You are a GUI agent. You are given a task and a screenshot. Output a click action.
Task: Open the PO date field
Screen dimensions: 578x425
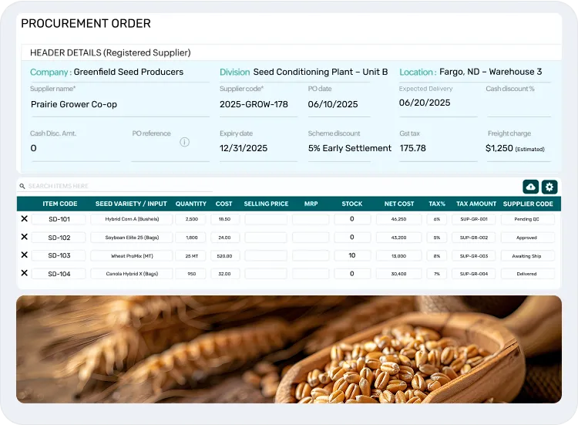(338, 104)
